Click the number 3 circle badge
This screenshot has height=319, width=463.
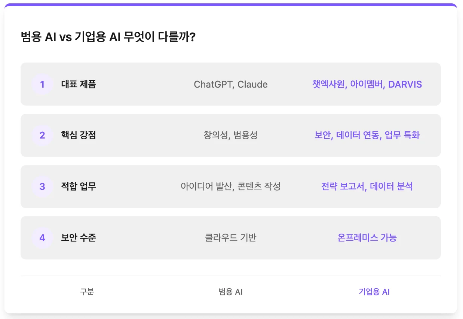(42, 186)
